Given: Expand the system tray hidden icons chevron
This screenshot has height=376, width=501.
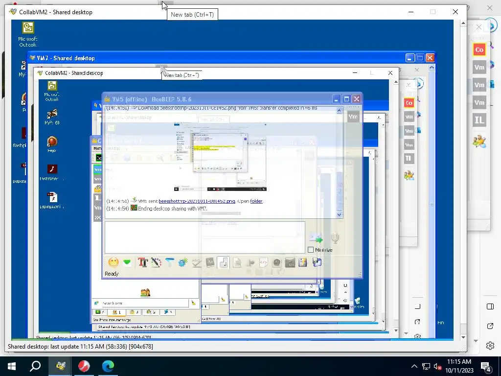Looking at the screenshot, I should pos(414,366).
